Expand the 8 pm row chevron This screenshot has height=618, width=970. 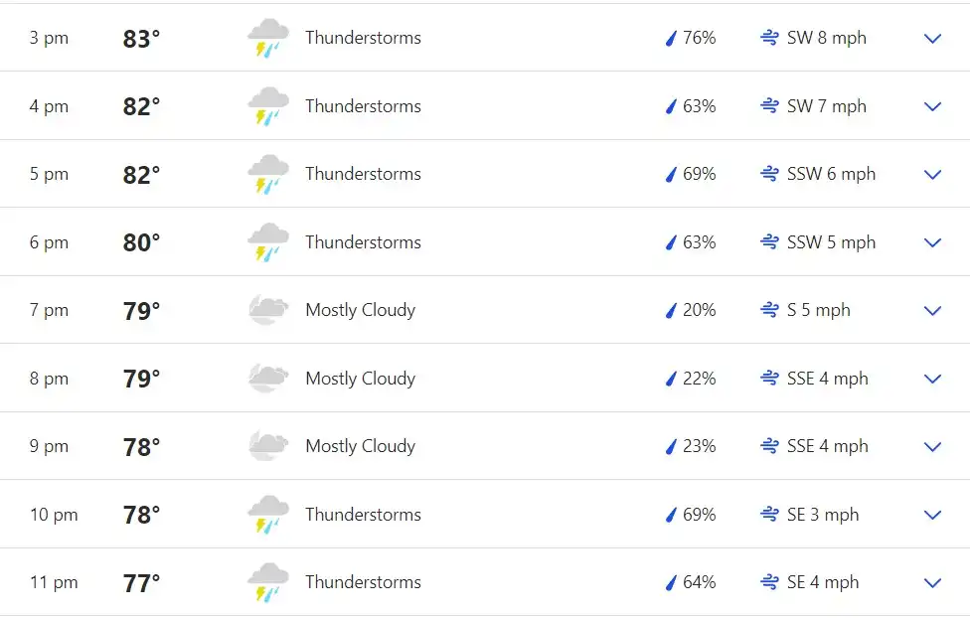click(932, 379)
